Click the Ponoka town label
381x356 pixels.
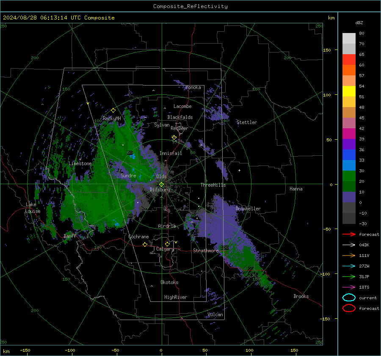193,87
